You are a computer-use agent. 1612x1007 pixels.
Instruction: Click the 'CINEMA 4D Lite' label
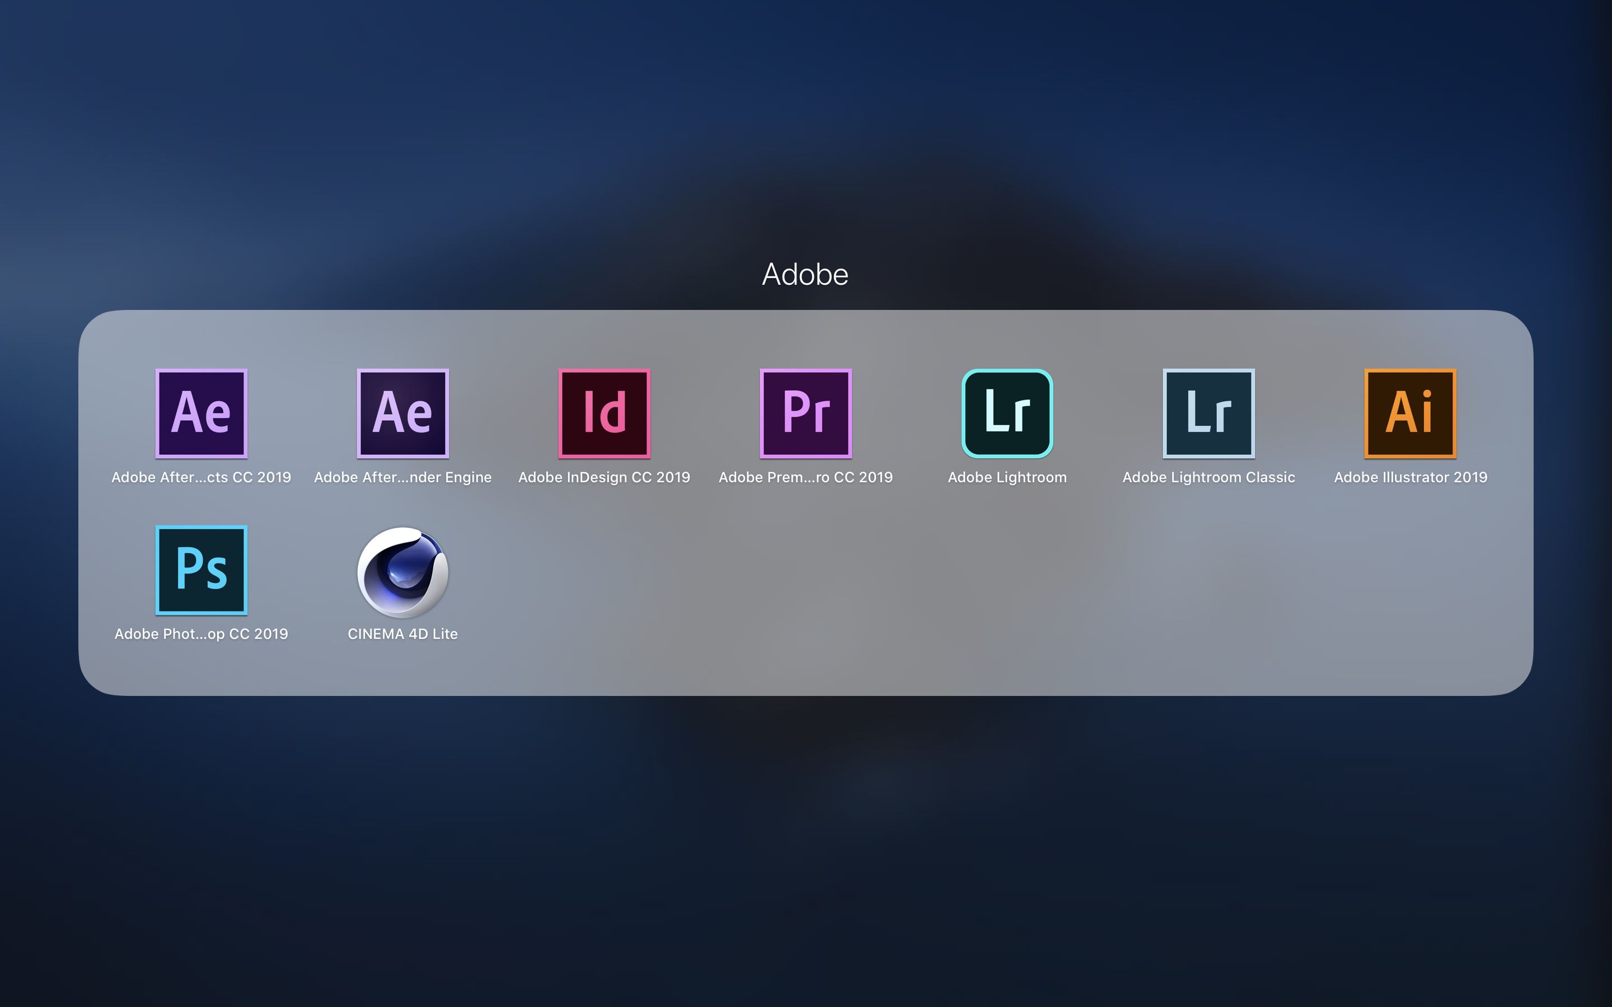[403, 633]
